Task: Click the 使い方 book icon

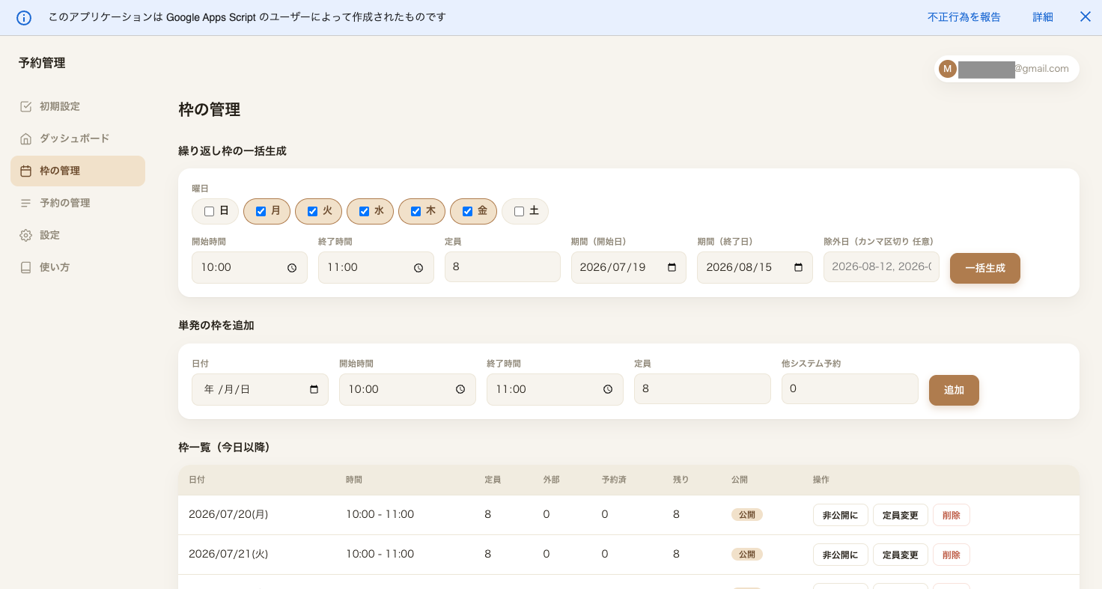Action: tap(25, 267)
